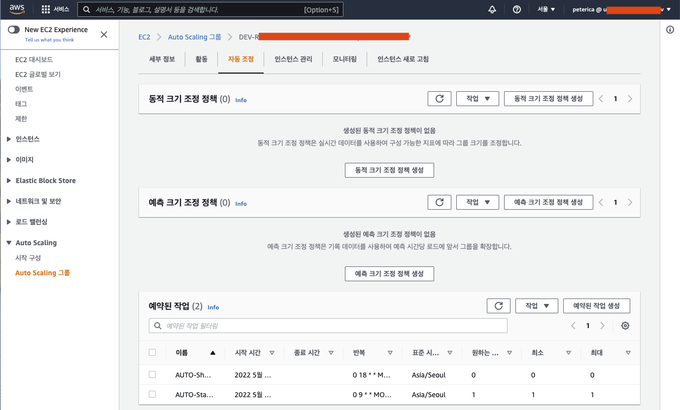Open 이벤트 in sidebar
Image resolution: width=680 pixels, height=410 pixels.
tap(24, 89)
